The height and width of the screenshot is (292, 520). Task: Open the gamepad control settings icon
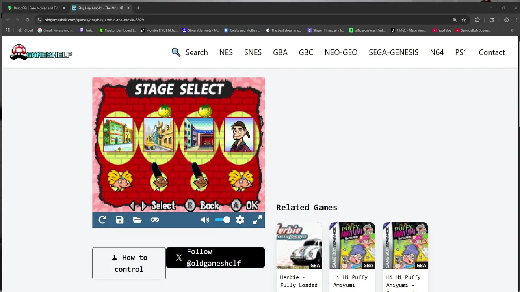tap(155, 220)
